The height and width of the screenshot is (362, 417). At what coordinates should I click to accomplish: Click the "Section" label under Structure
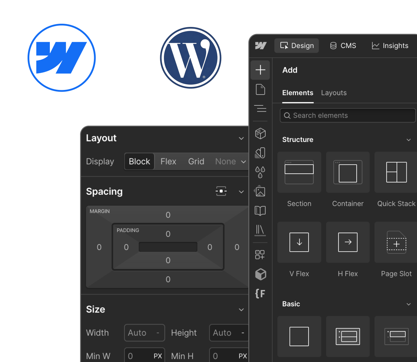pos(299,204)
